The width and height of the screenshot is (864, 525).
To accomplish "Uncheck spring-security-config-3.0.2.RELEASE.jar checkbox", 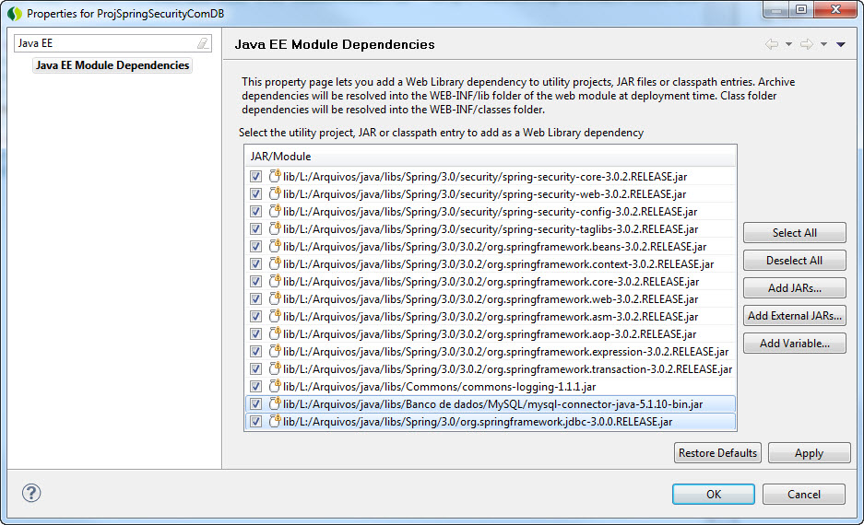I will click(255, 212).
